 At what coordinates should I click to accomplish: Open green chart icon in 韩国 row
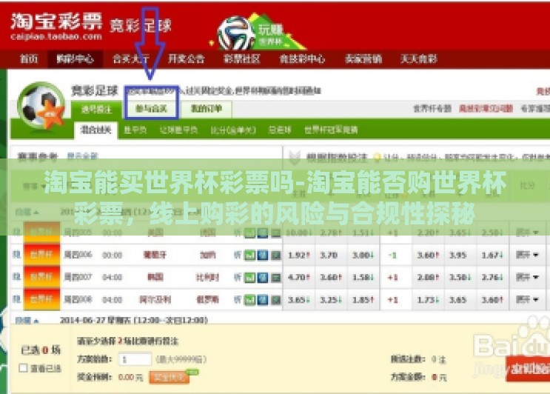point(249,278)
